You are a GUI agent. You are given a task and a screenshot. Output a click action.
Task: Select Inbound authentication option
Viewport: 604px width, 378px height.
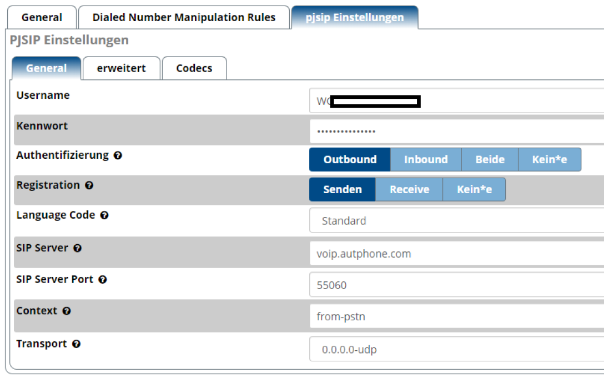[426, 159]
